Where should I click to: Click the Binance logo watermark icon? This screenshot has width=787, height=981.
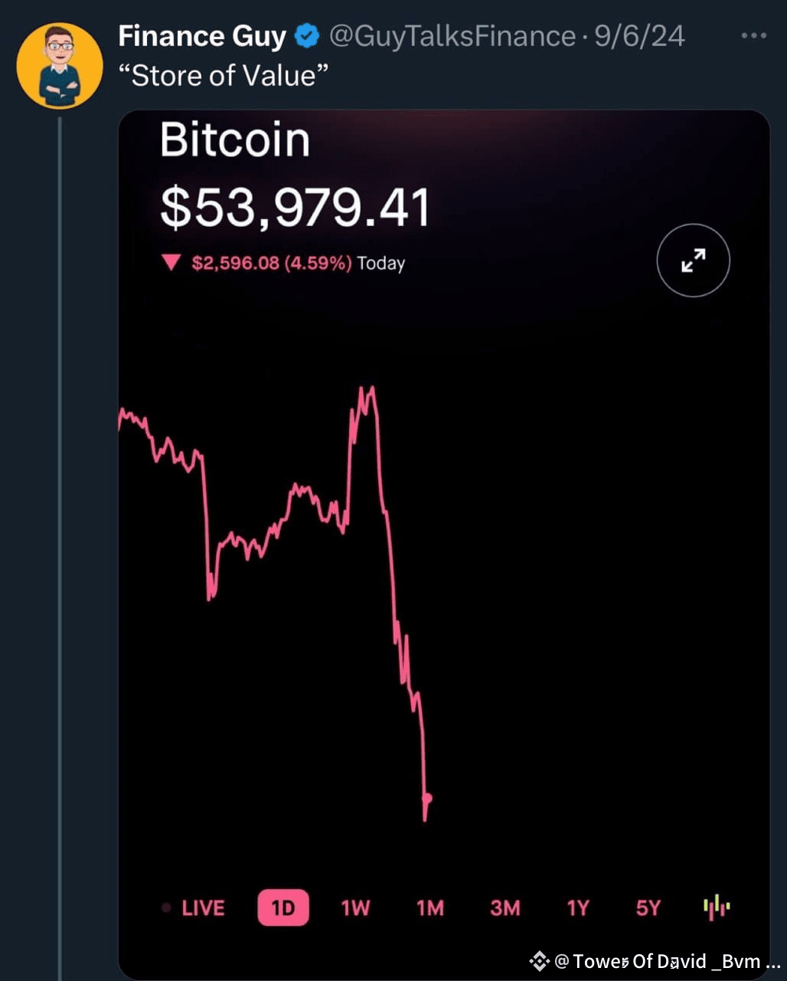coord(540,961)
